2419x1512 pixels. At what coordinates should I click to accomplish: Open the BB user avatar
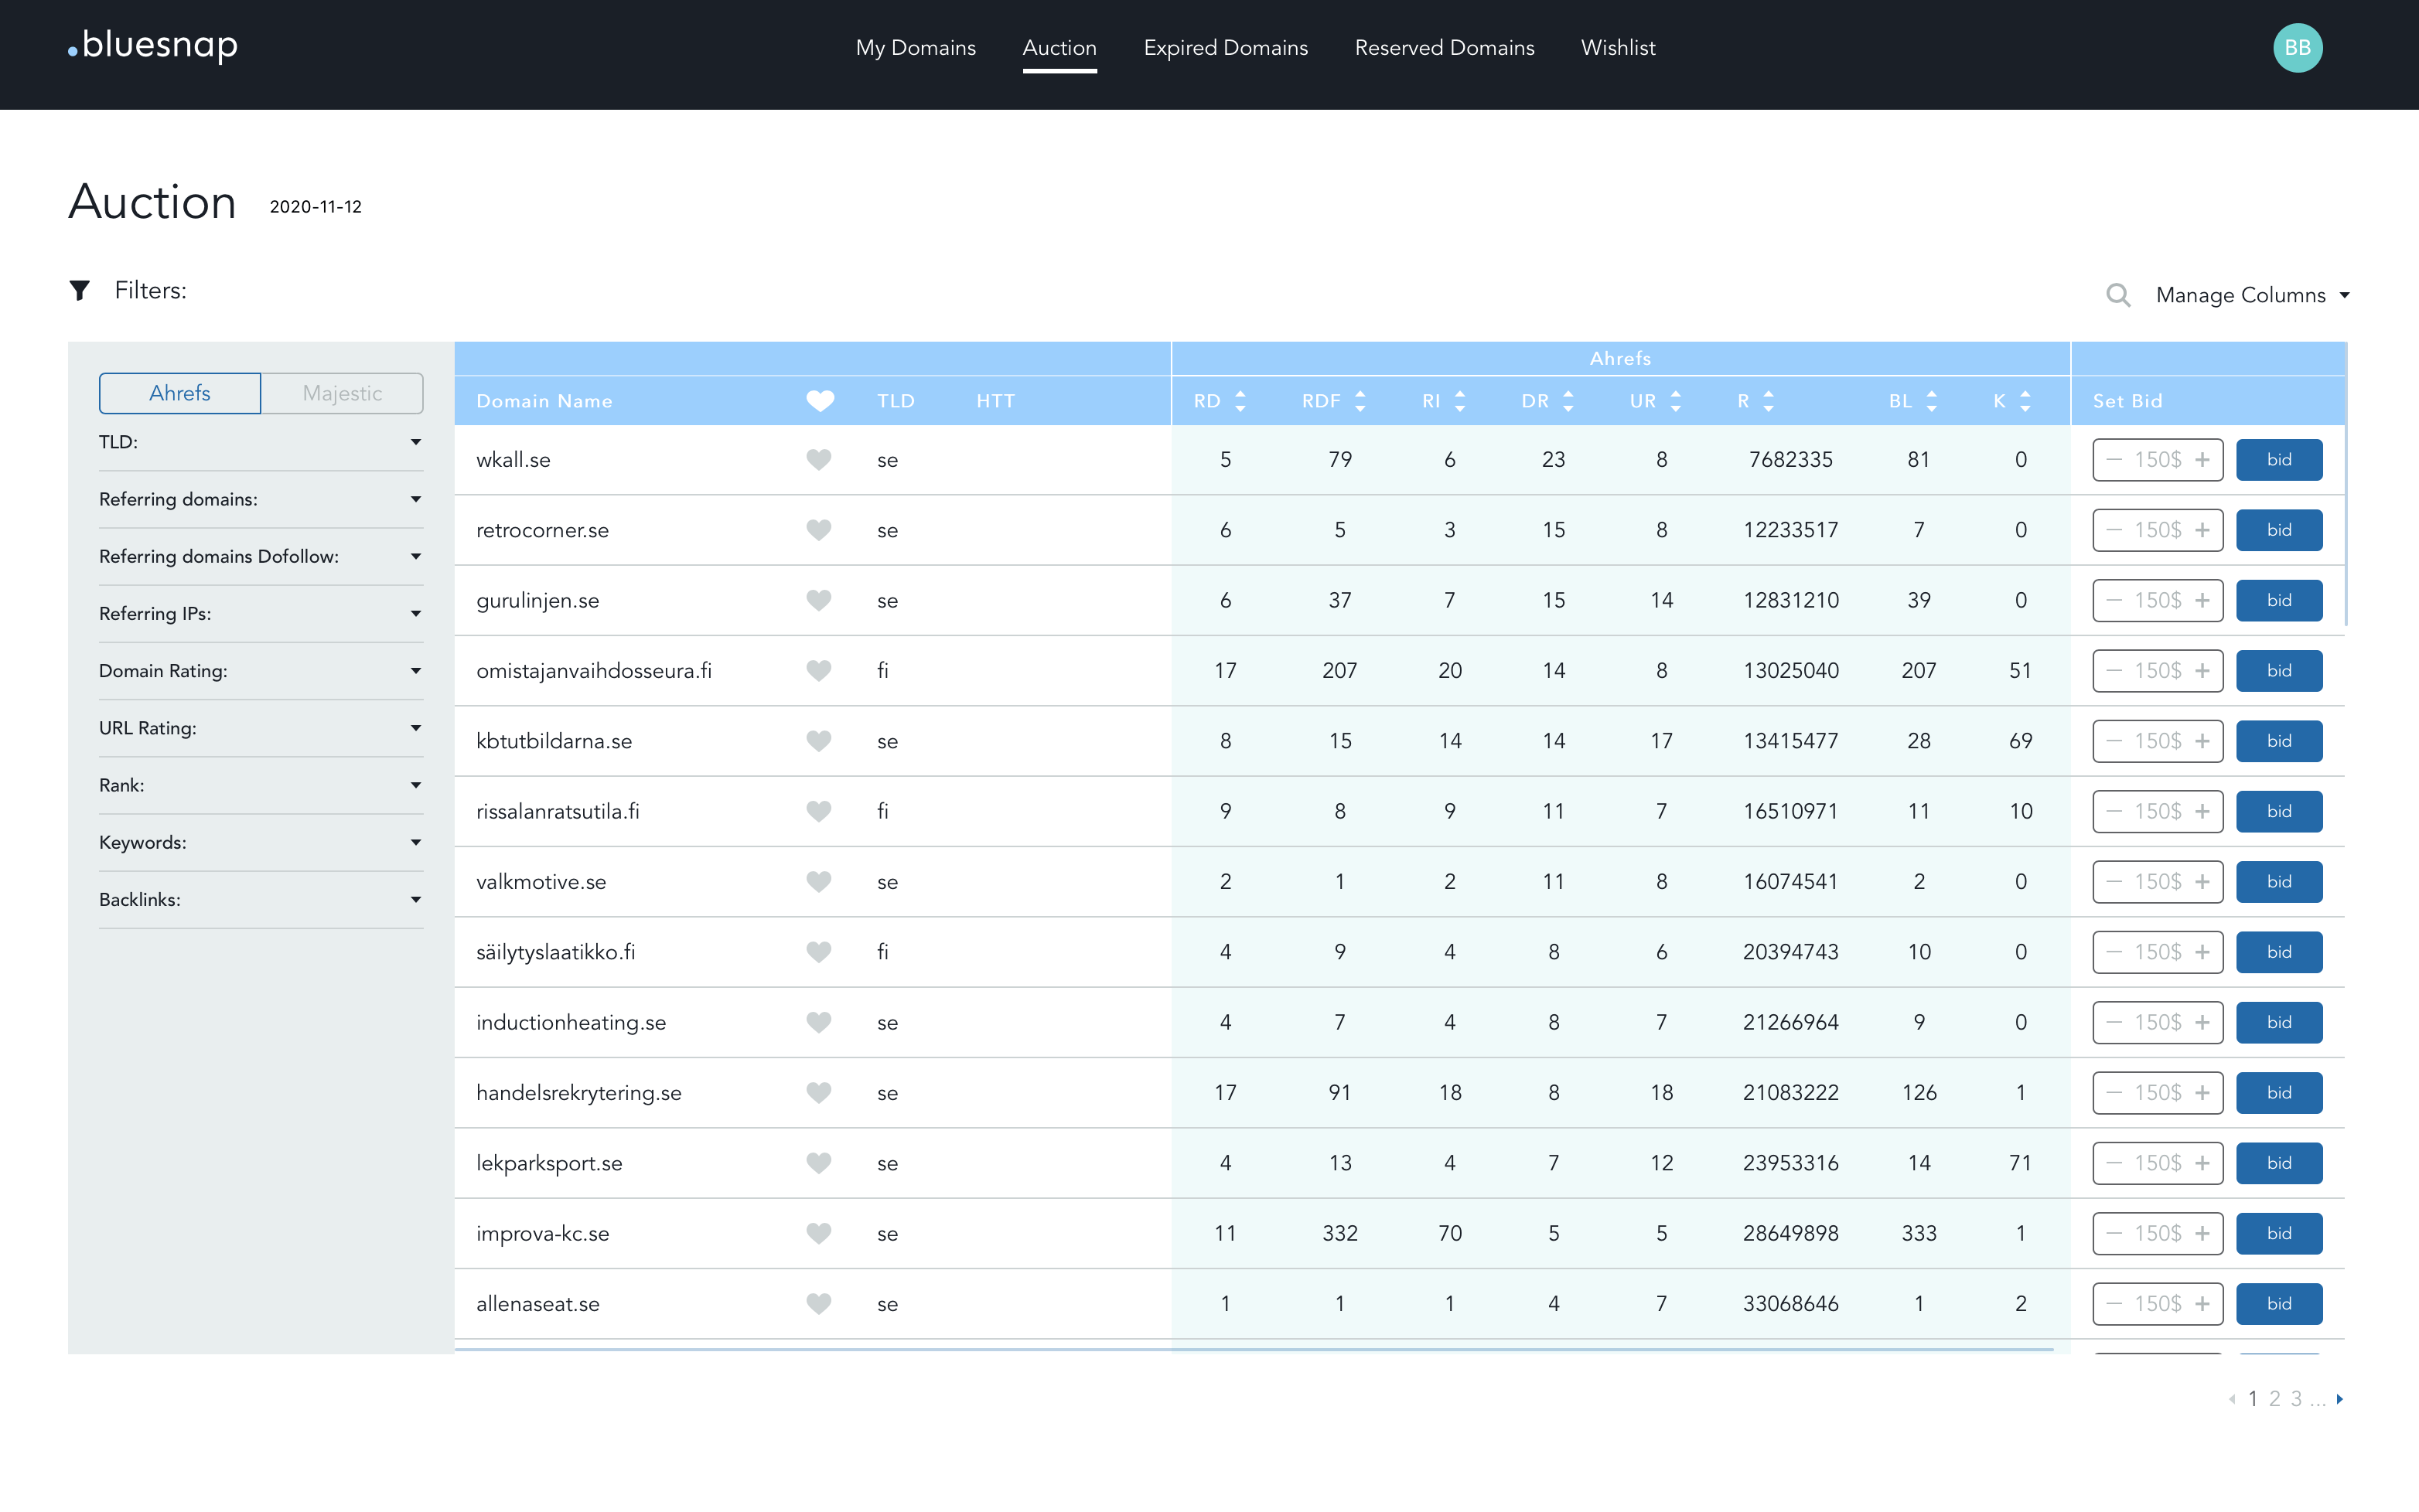pos(2297,48)
